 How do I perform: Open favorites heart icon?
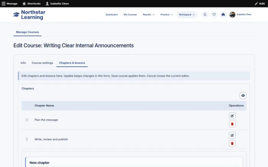[x=214, y=14]
